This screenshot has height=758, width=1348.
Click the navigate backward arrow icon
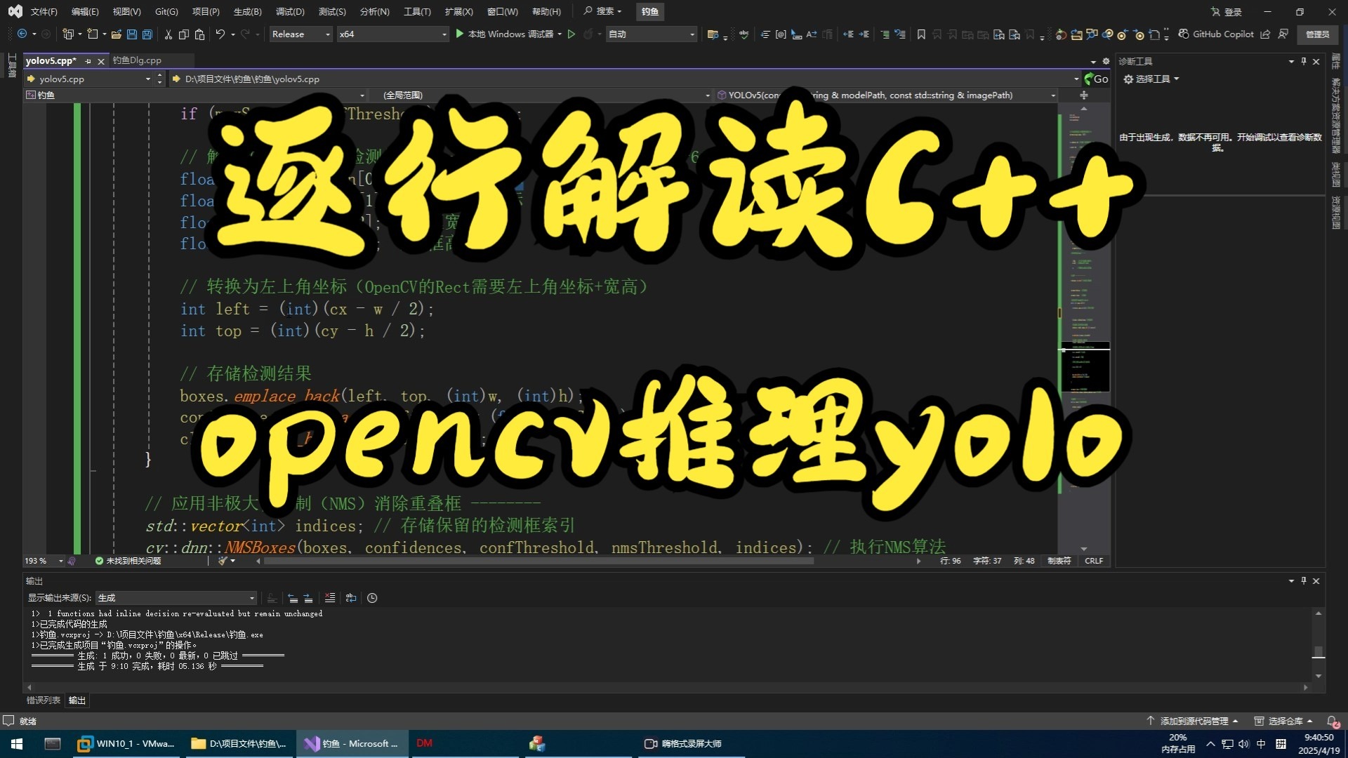point(22,34)
